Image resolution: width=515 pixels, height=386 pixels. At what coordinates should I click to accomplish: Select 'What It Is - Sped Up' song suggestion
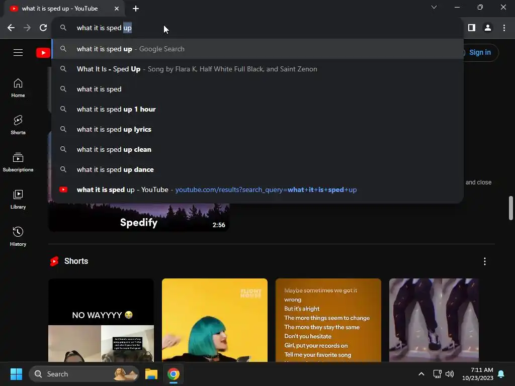point(257,69)
